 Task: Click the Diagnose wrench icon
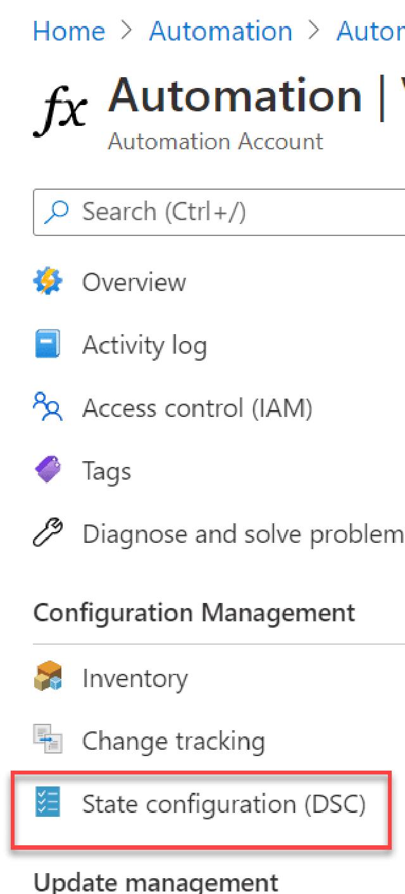coord(47,535)
